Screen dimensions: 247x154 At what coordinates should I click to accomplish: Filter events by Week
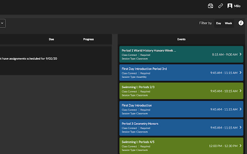(228, 23)
